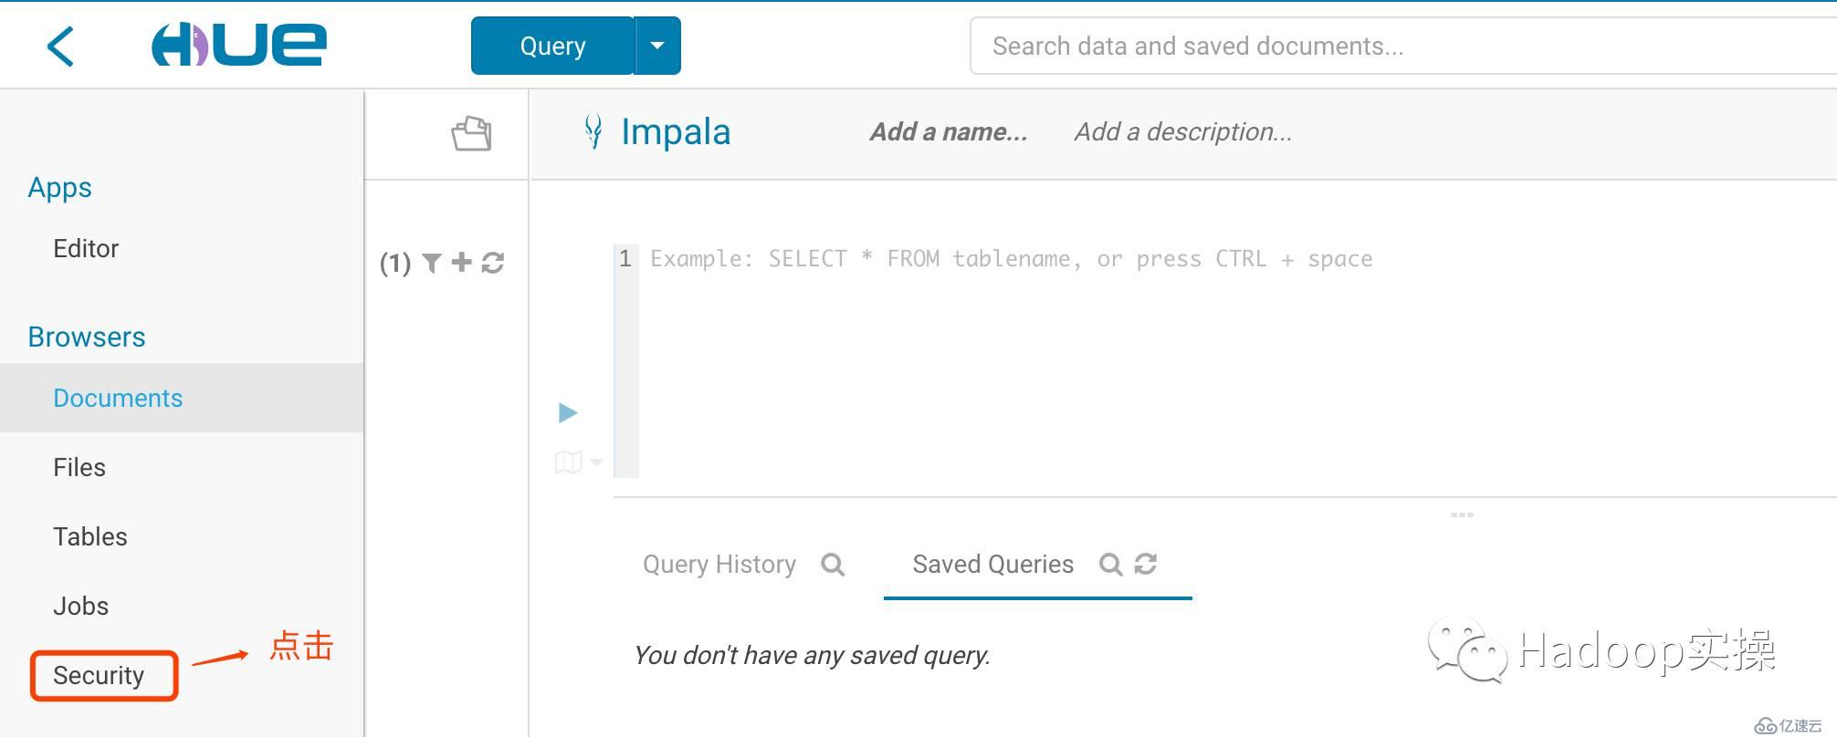Image resolution: width=1837 pixels, height=737 pixels.
Task: Select the Saved Queries tab
Action: tap(992, 565)
